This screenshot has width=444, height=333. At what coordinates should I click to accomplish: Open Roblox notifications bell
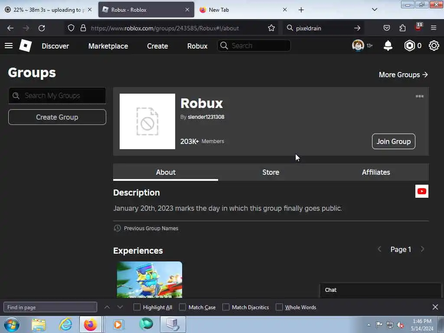[x=388, y=46]
